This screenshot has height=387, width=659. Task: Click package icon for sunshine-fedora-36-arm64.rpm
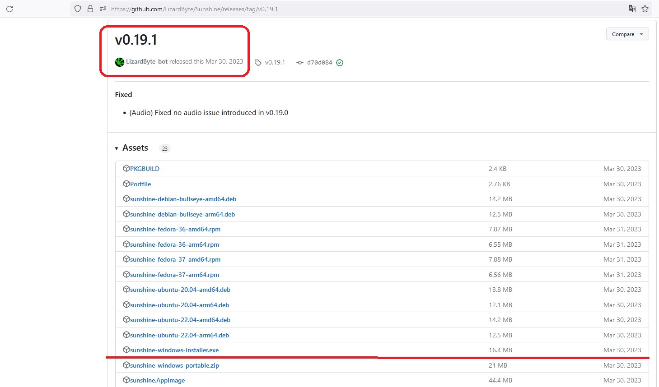(x=126, y=244)
